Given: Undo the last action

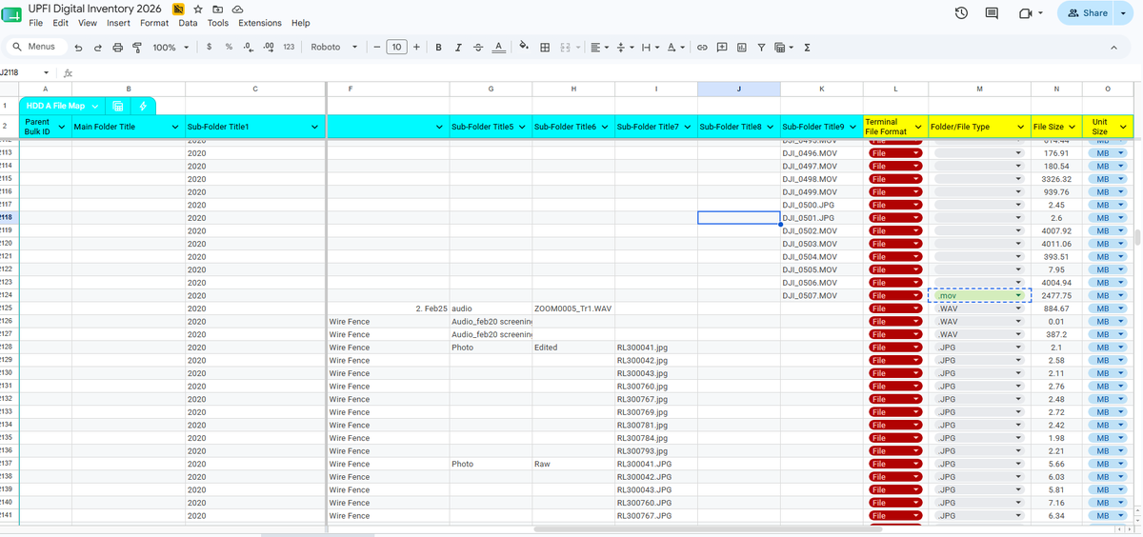Looking at the screenshot, I should pyautogui.click(x=78, y=47).
